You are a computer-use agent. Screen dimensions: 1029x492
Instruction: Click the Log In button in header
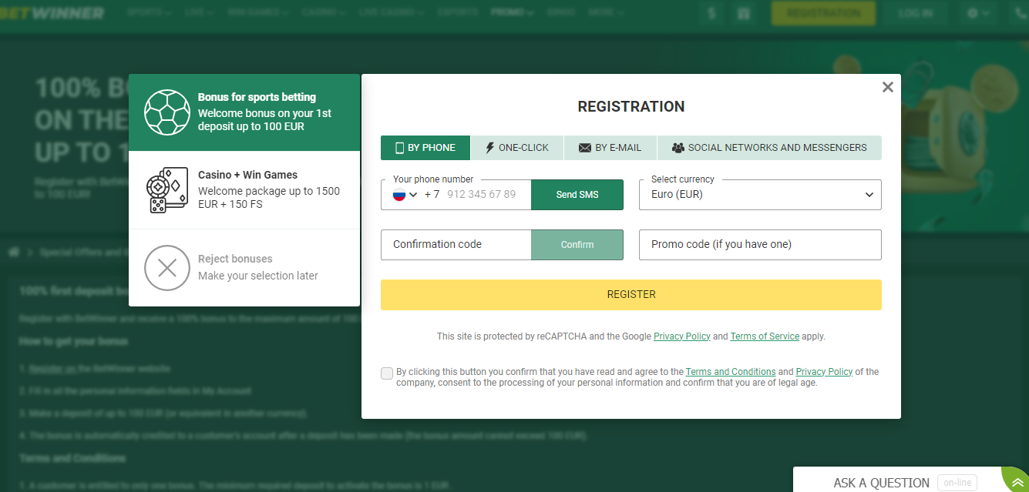916,14
